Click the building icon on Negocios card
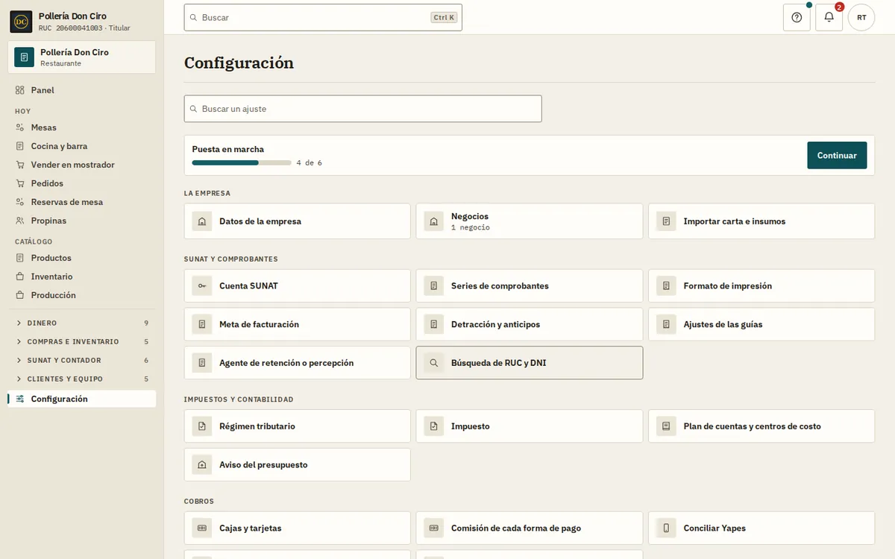The height and width of the screenshot is (559, 895). click(x=433, y=221)
